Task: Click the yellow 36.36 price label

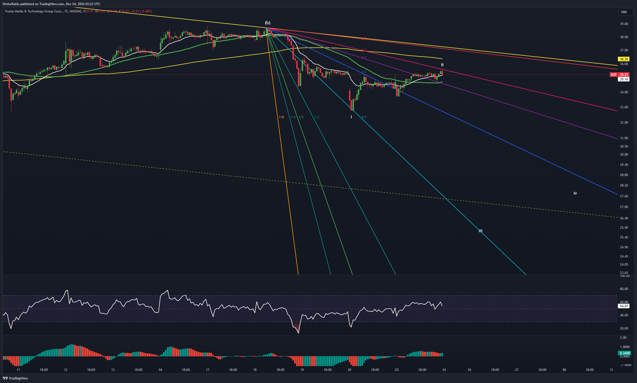Action: [624, 59]
